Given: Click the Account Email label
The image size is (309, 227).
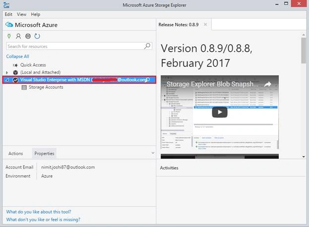Looking at the screenshot, I should 19,167.
